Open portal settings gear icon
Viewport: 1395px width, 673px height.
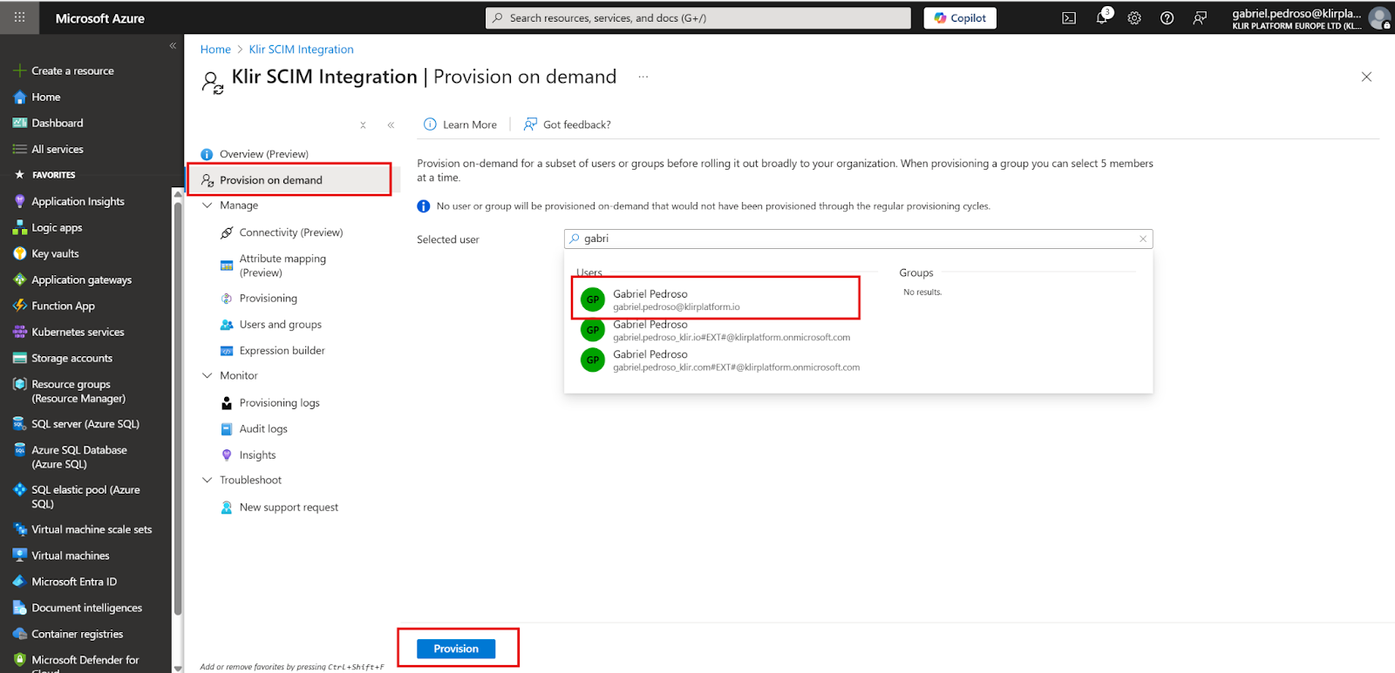tap(1134, 18)
